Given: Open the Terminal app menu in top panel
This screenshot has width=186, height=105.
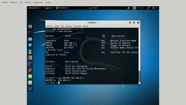Looking at the screenshot, I should tap(62, 8).
